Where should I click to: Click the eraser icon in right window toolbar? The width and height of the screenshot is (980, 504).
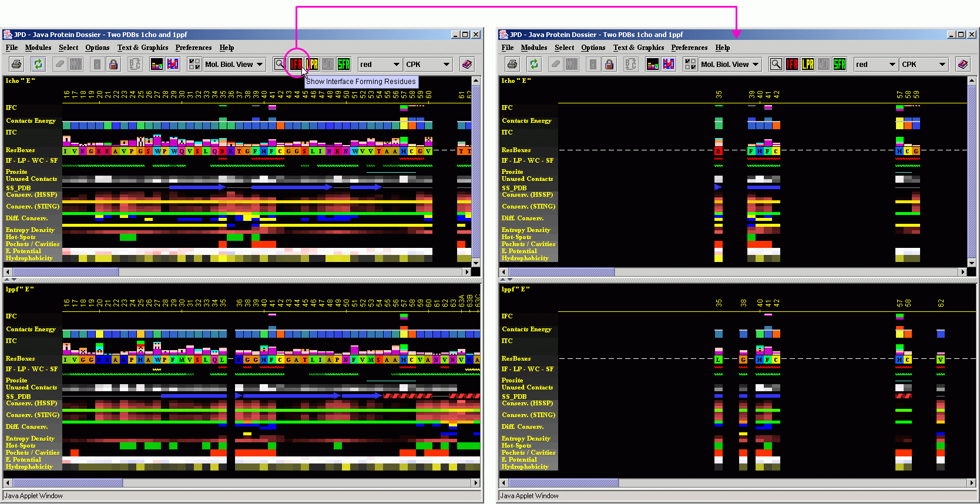click(555, 64)
